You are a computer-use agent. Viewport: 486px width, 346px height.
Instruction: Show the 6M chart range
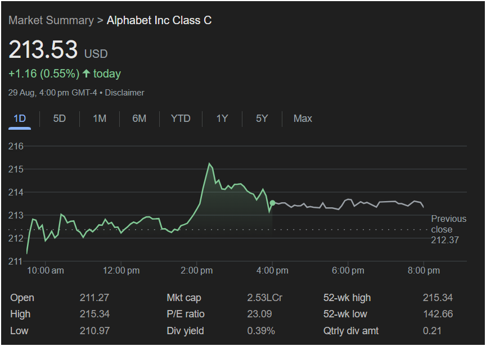139,119
